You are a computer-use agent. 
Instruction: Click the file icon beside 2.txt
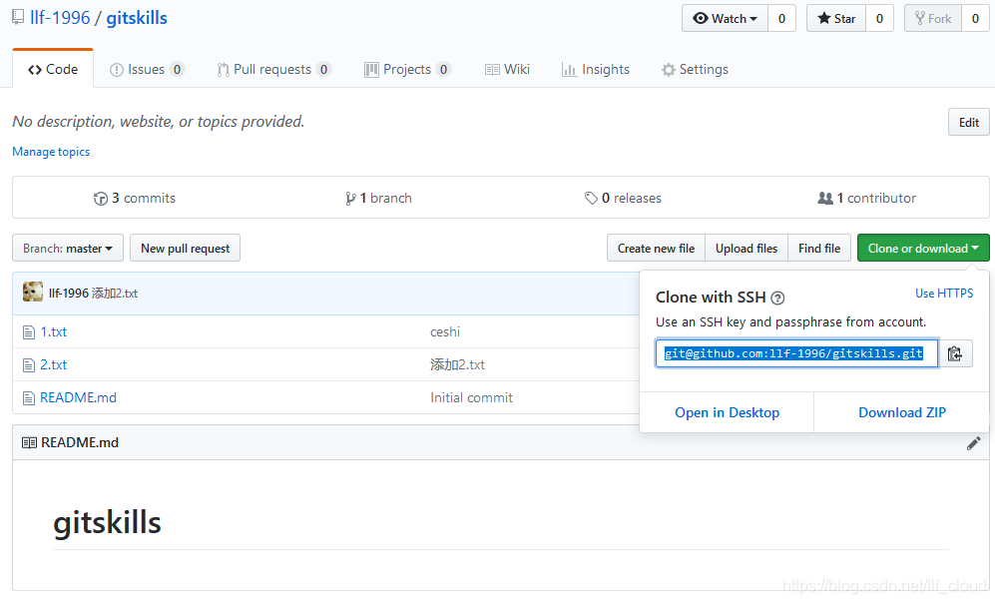tap(29, 365)
